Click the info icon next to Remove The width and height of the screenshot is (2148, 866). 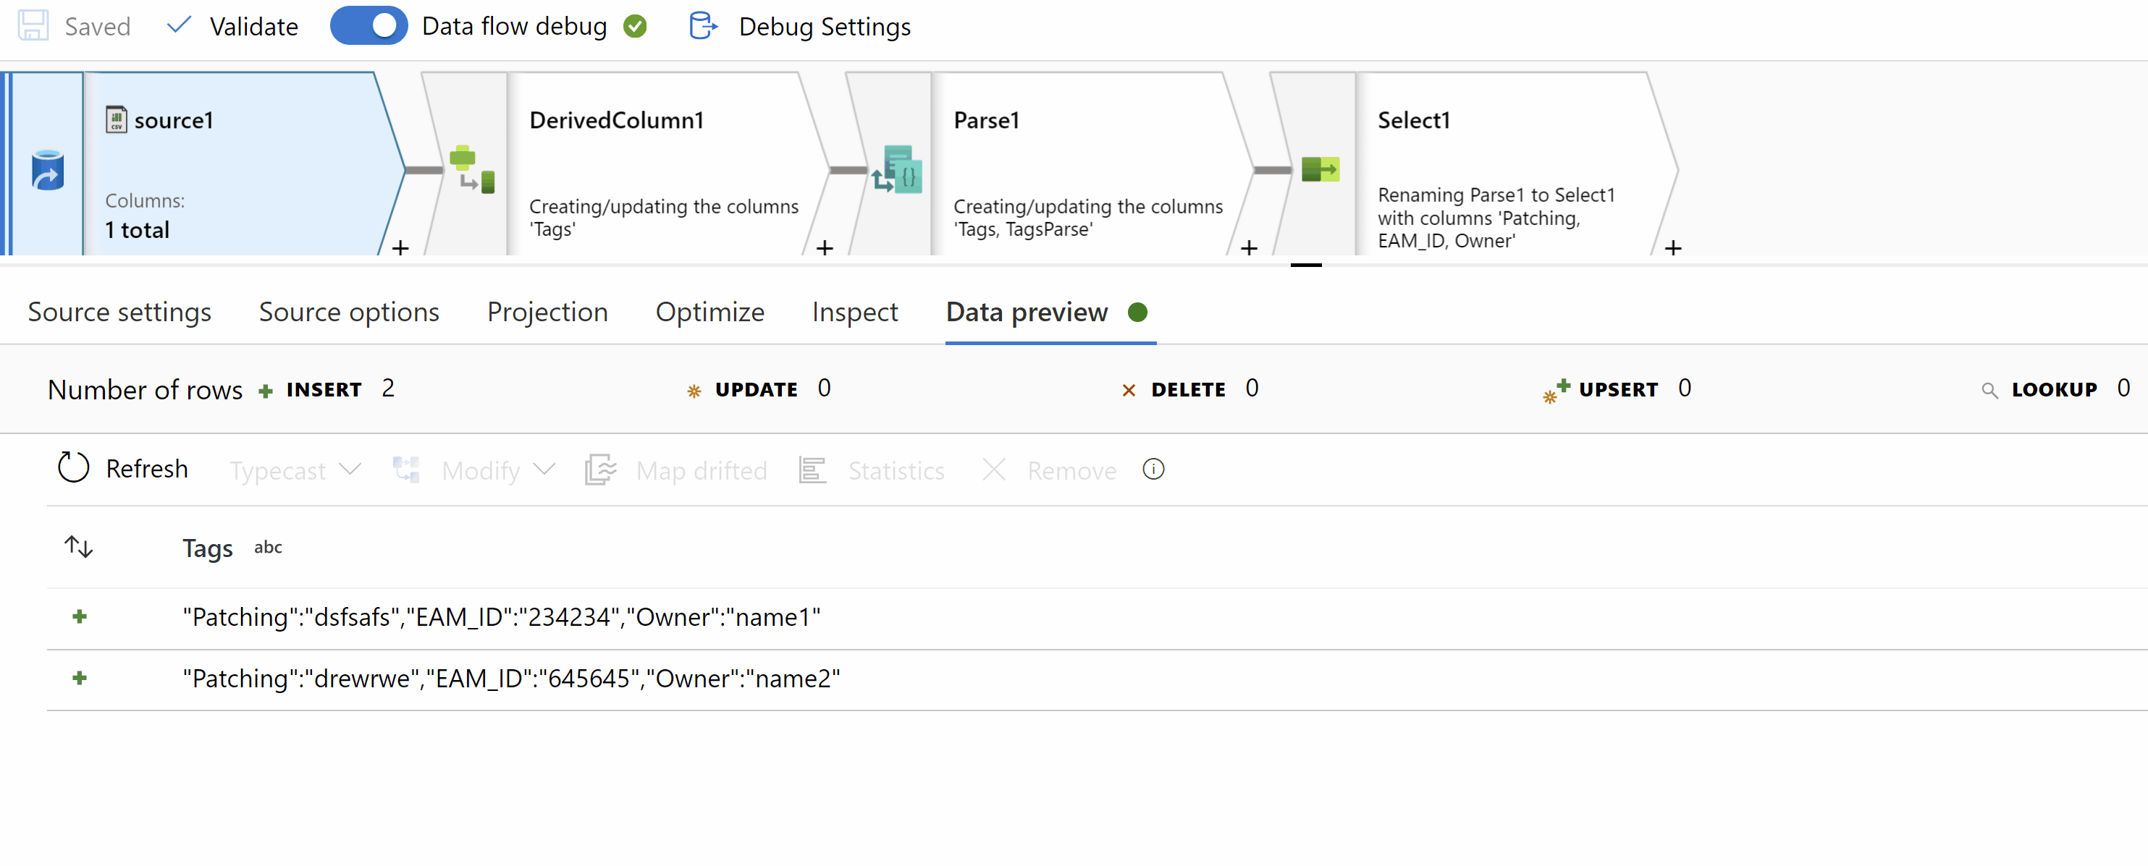(x=1153, y=470)
